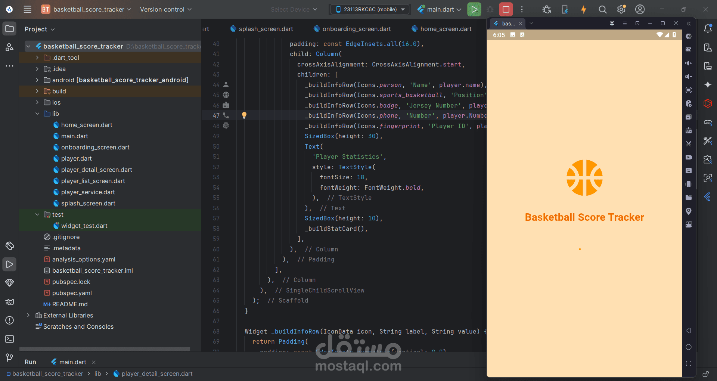Open main.dart run configuration dropdown
This screenshot has height=381, width=717.
tap(440, 9)
